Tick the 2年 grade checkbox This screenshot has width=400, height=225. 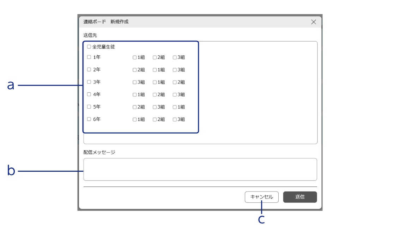tap(89, 69)
